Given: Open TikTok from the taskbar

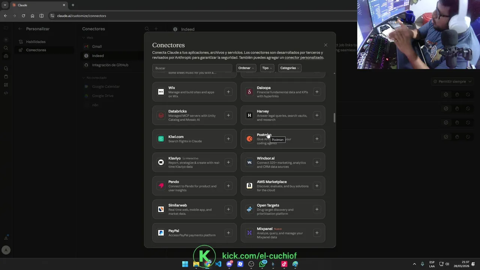Looking at the screenshot, I should click(x=284, y=264).
